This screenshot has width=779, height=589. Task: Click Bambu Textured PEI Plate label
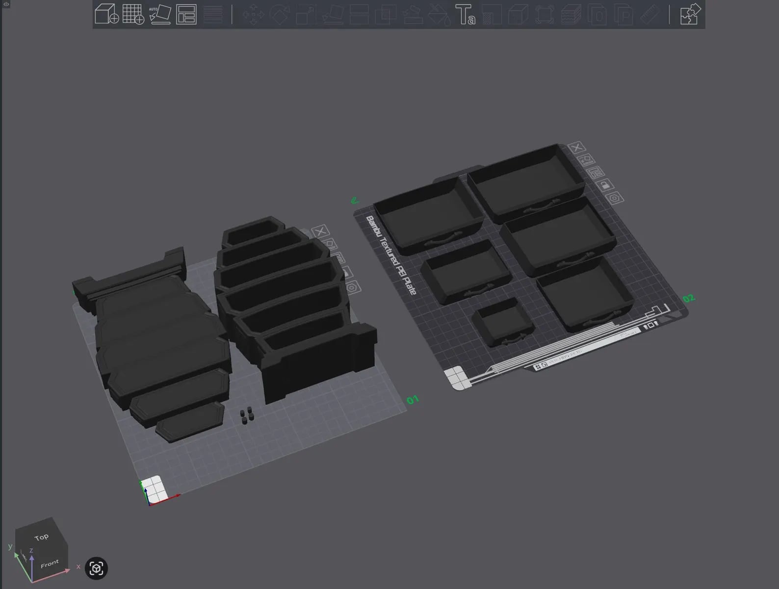(x=391, y=255)
